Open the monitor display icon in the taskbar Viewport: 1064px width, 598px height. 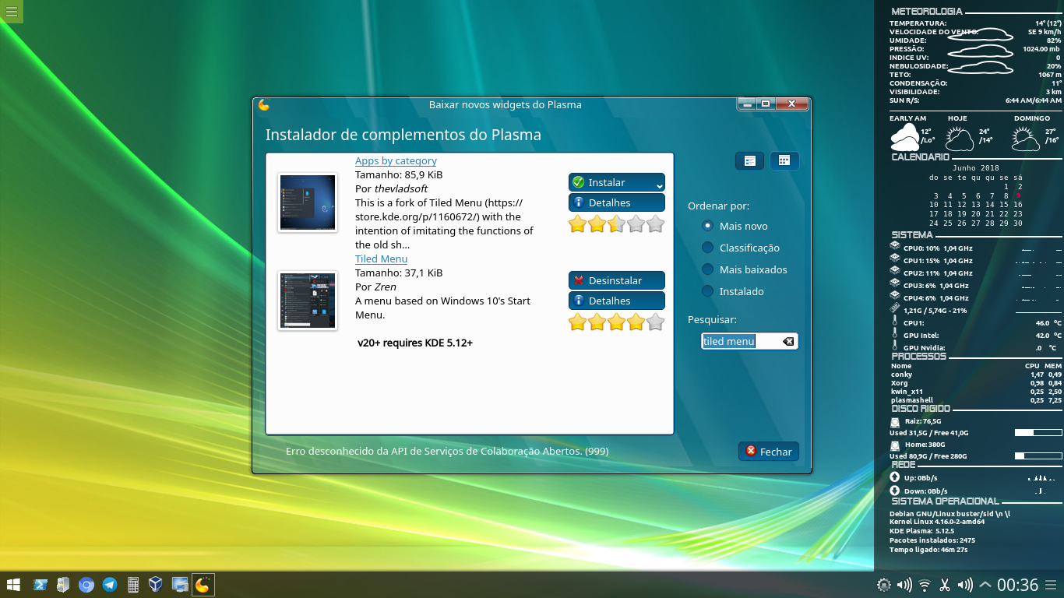pyautogui.click(x=180, y=584)
